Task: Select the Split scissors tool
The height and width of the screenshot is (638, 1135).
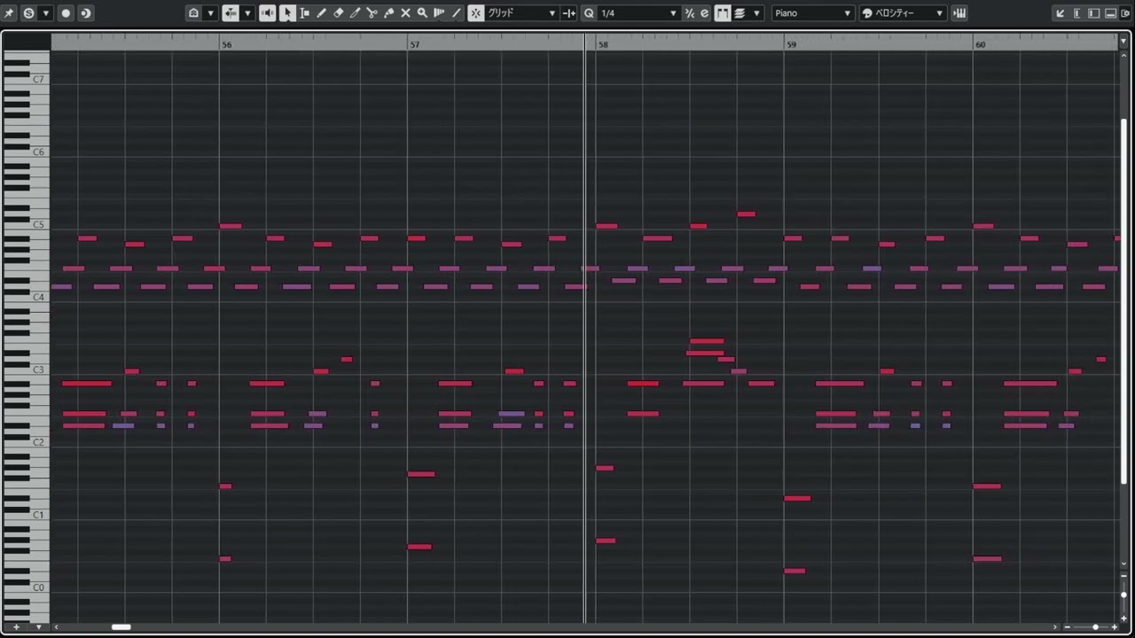Action: tap(372, 13)
